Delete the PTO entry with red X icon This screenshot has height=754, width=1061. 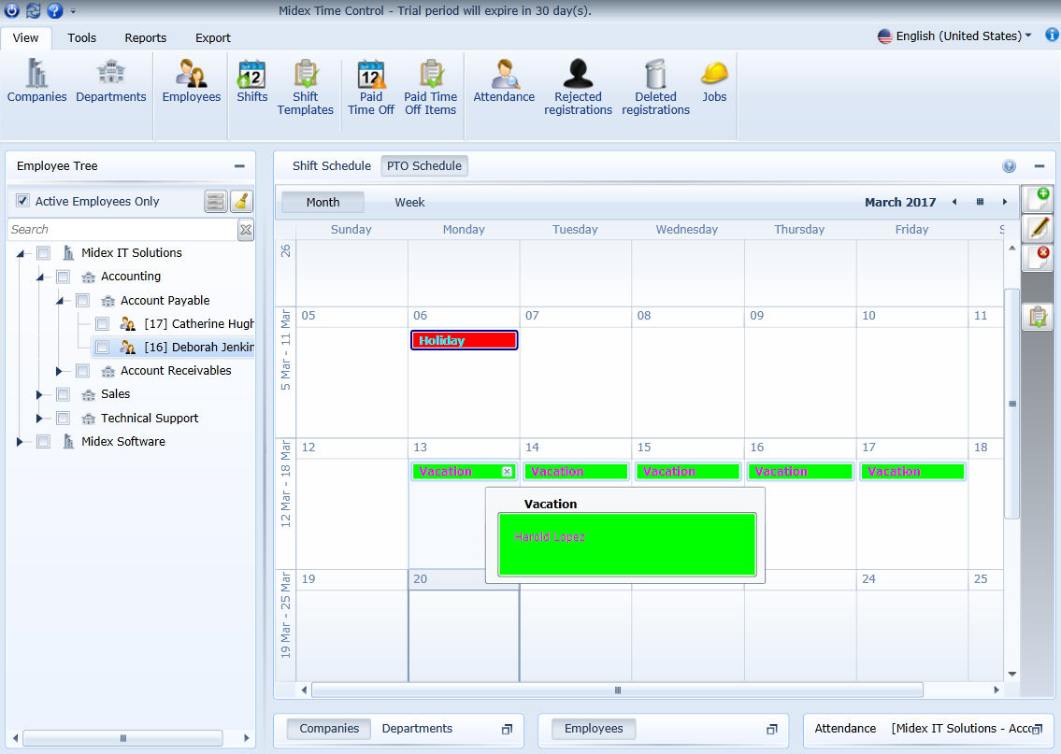pyautogui.click(x=1038, y=259)
